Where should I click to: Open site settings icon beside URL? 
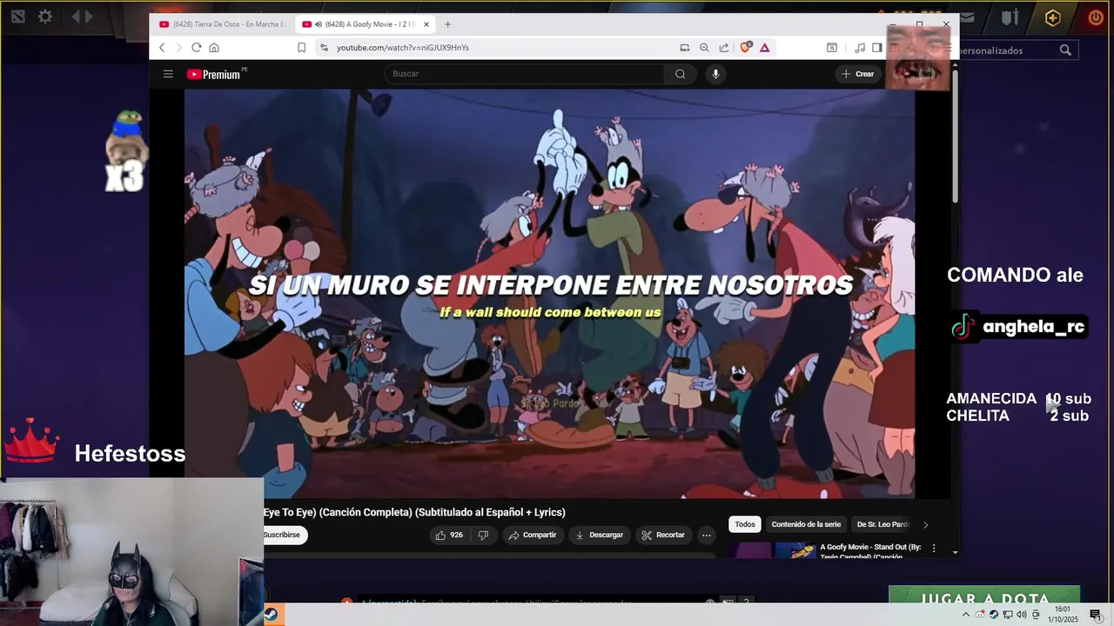pos(324,48)
